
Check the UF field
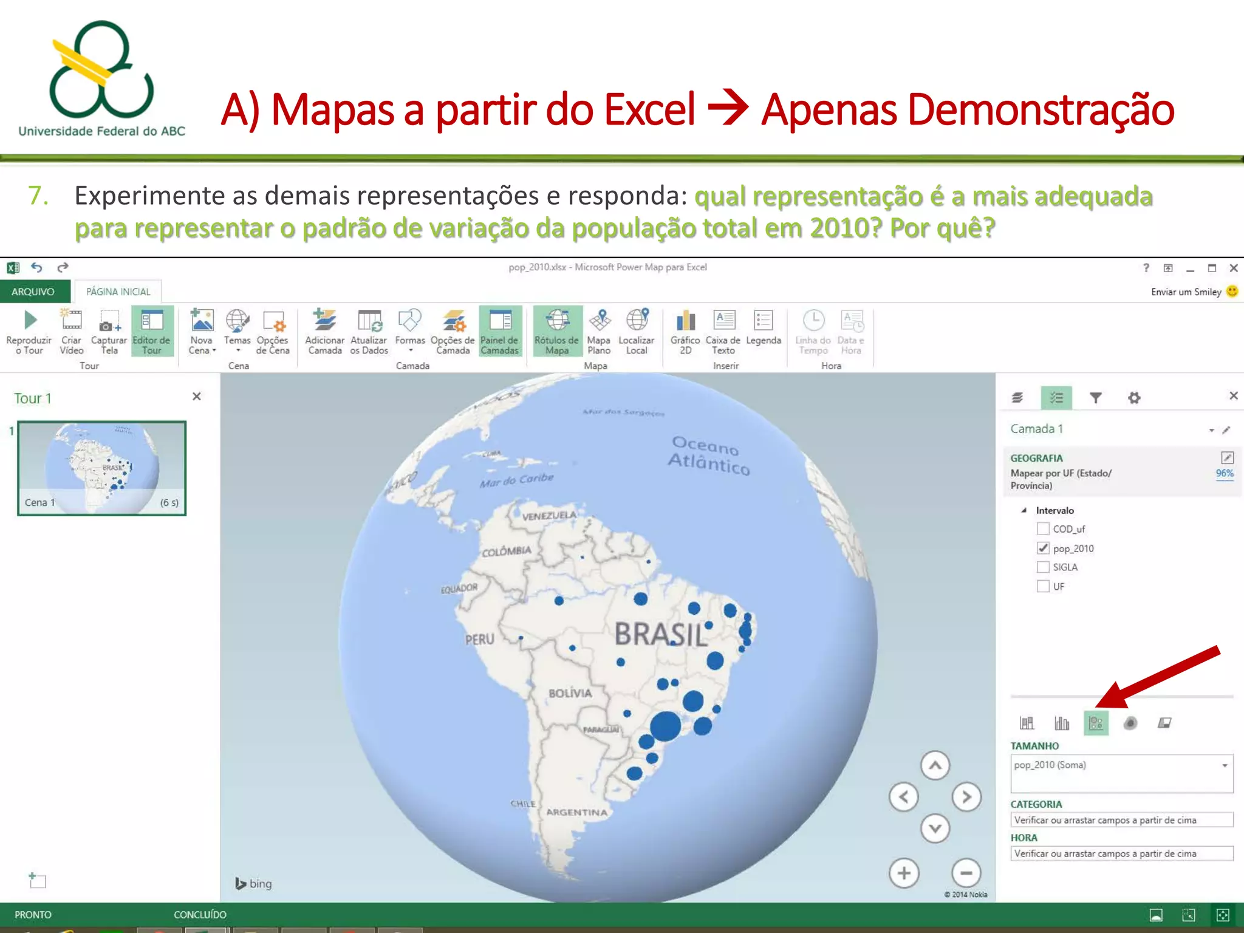click(x=1043, y=586)
